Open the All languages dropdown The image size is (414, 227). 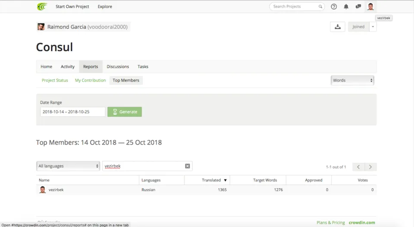coord(68,166)
